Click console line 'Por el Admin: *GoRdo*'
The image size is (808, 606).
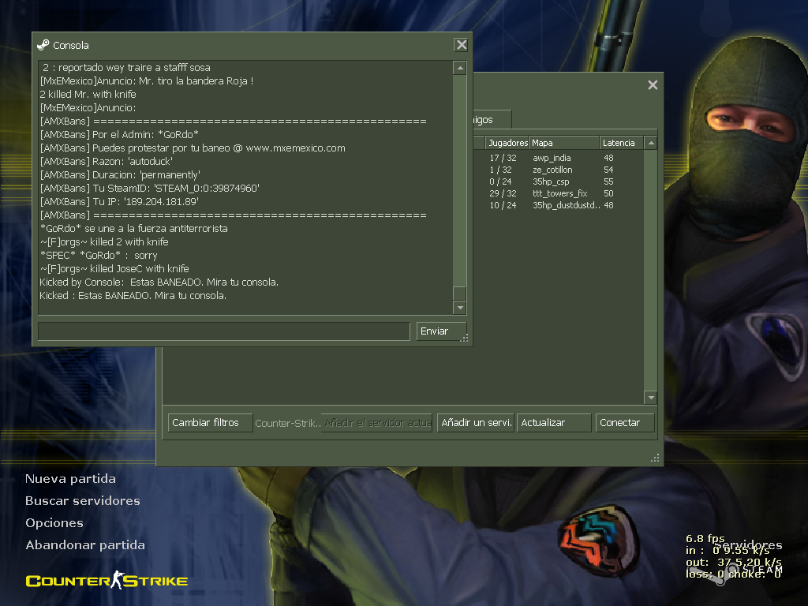(119, 135)
